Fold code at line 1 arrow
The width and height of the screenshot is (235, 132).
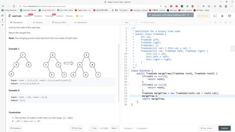tap(128, 29)
